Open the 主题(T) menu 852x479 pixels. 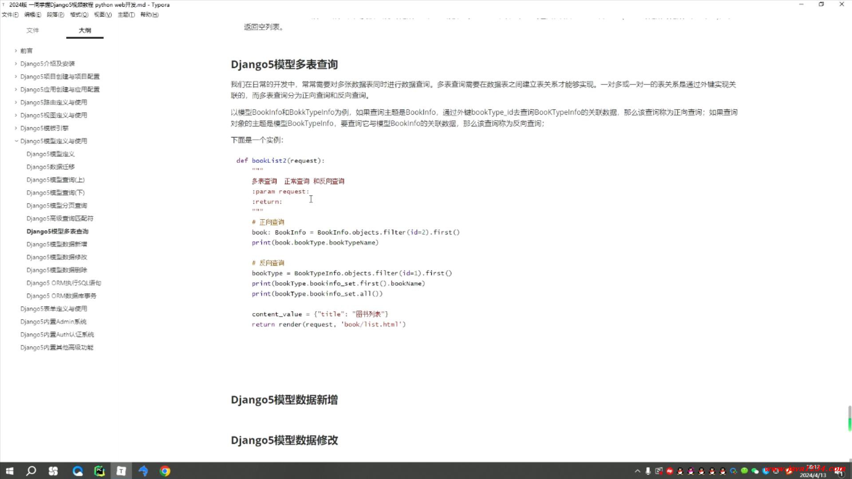(x=126, y=15)
